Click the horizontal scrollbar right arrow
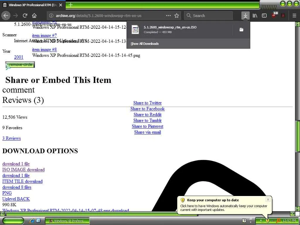Image resolution: width=300 pixels, height=225 pixels. coord(293,214)
